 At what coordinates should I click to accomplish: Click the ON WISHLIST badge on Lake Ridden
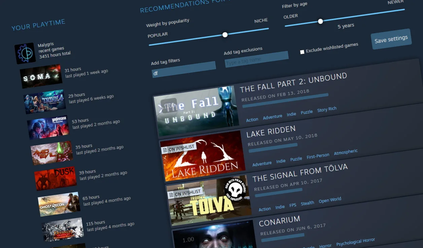[178, 148]
